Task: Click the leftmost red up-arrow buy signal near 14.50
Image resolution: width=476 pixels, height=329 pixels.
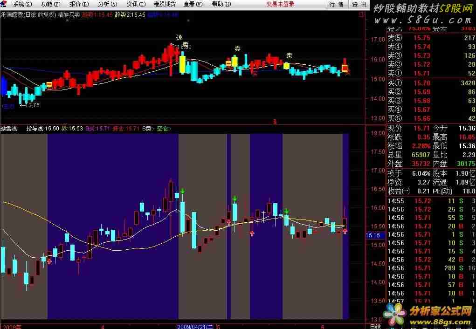Action: (49, 261)
